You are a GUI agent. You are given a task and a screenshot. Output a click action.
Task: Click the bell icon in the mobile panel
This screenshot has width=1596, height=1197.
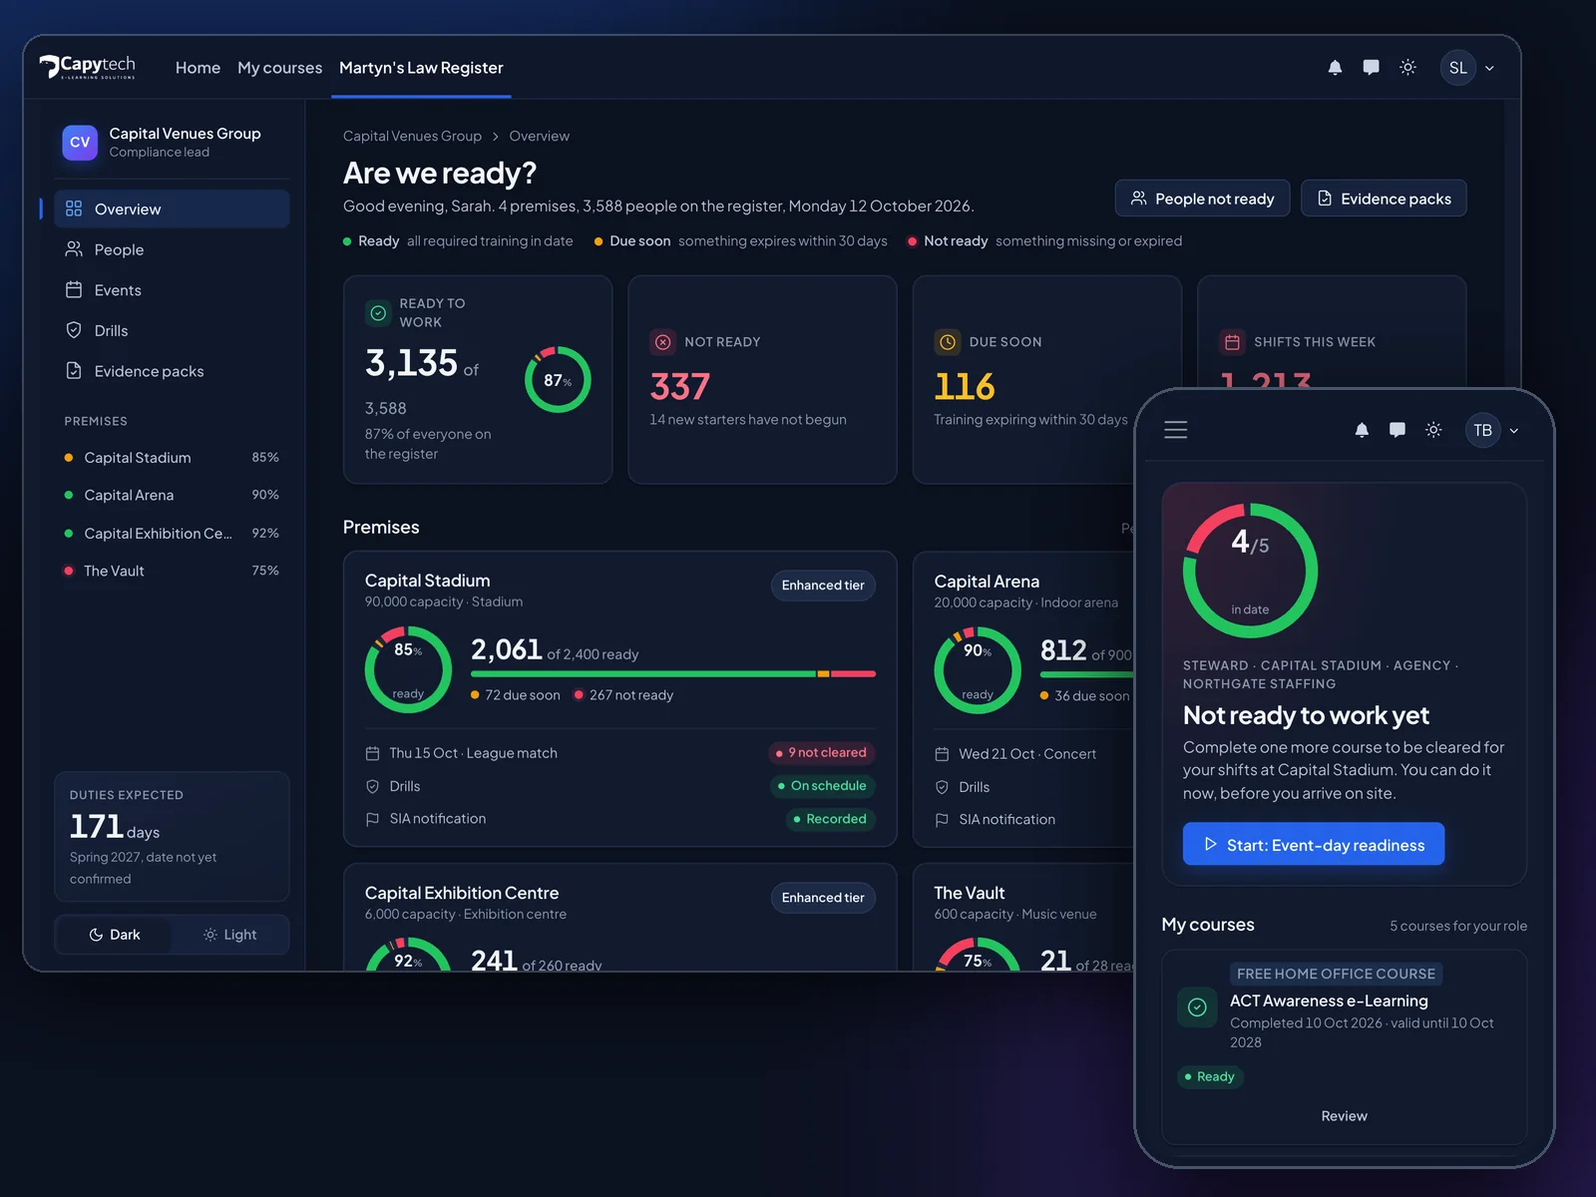point(1362,430)
